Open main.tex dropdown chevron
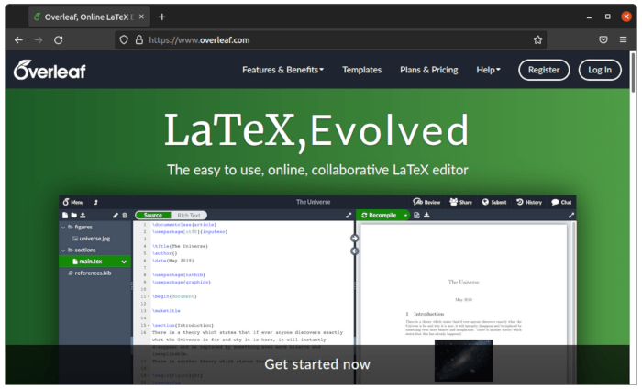The height and width of the screenshot is (390, 642). 124,262
